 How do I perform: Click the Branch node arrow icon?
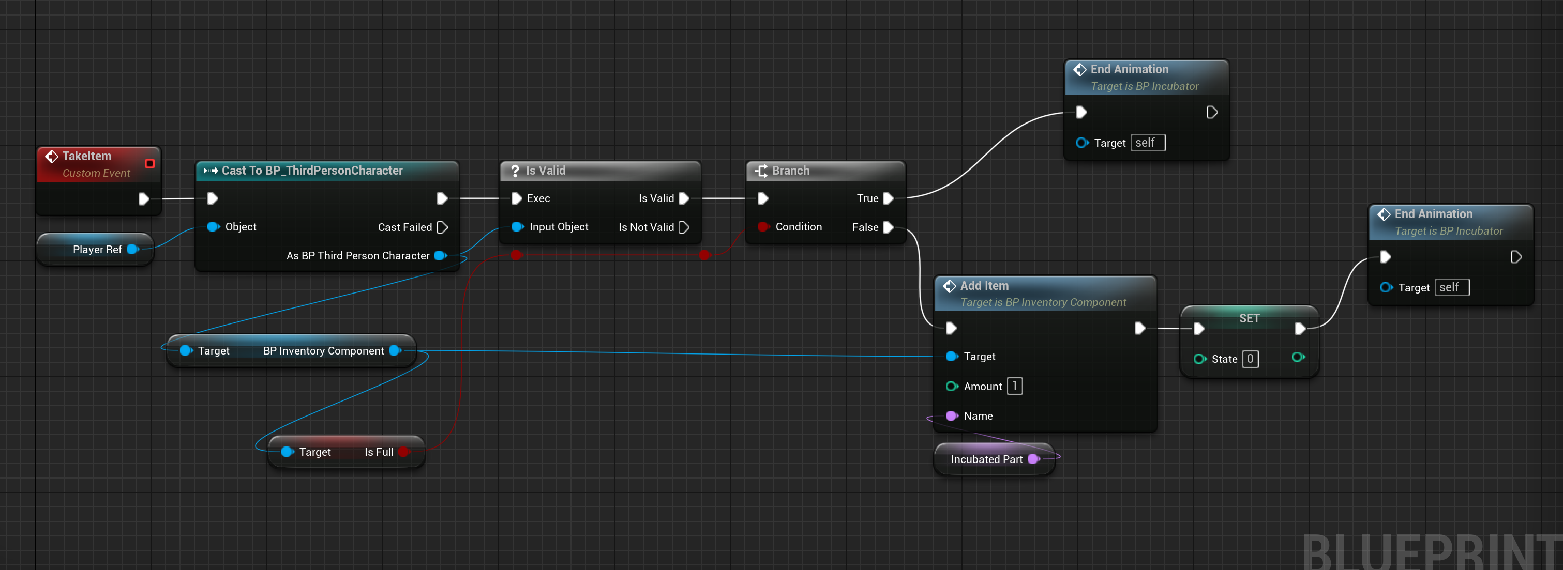pyautogui.click(x=761, y=171)
